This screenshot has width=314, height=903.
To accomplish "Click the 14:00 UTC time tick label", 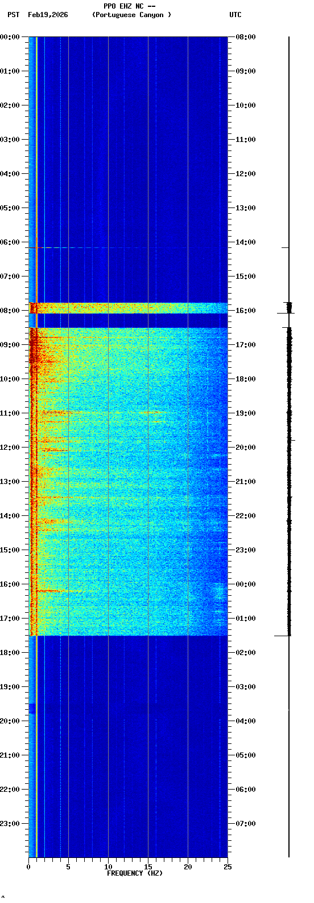I will coord(246,242).
